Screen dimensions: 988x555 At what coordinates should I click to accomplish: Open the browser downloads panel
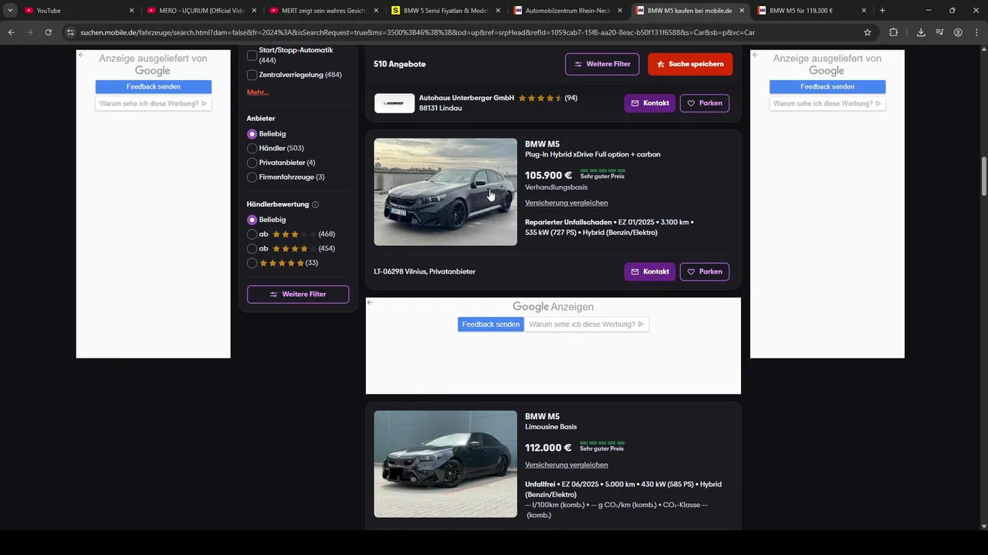point(921,32)
